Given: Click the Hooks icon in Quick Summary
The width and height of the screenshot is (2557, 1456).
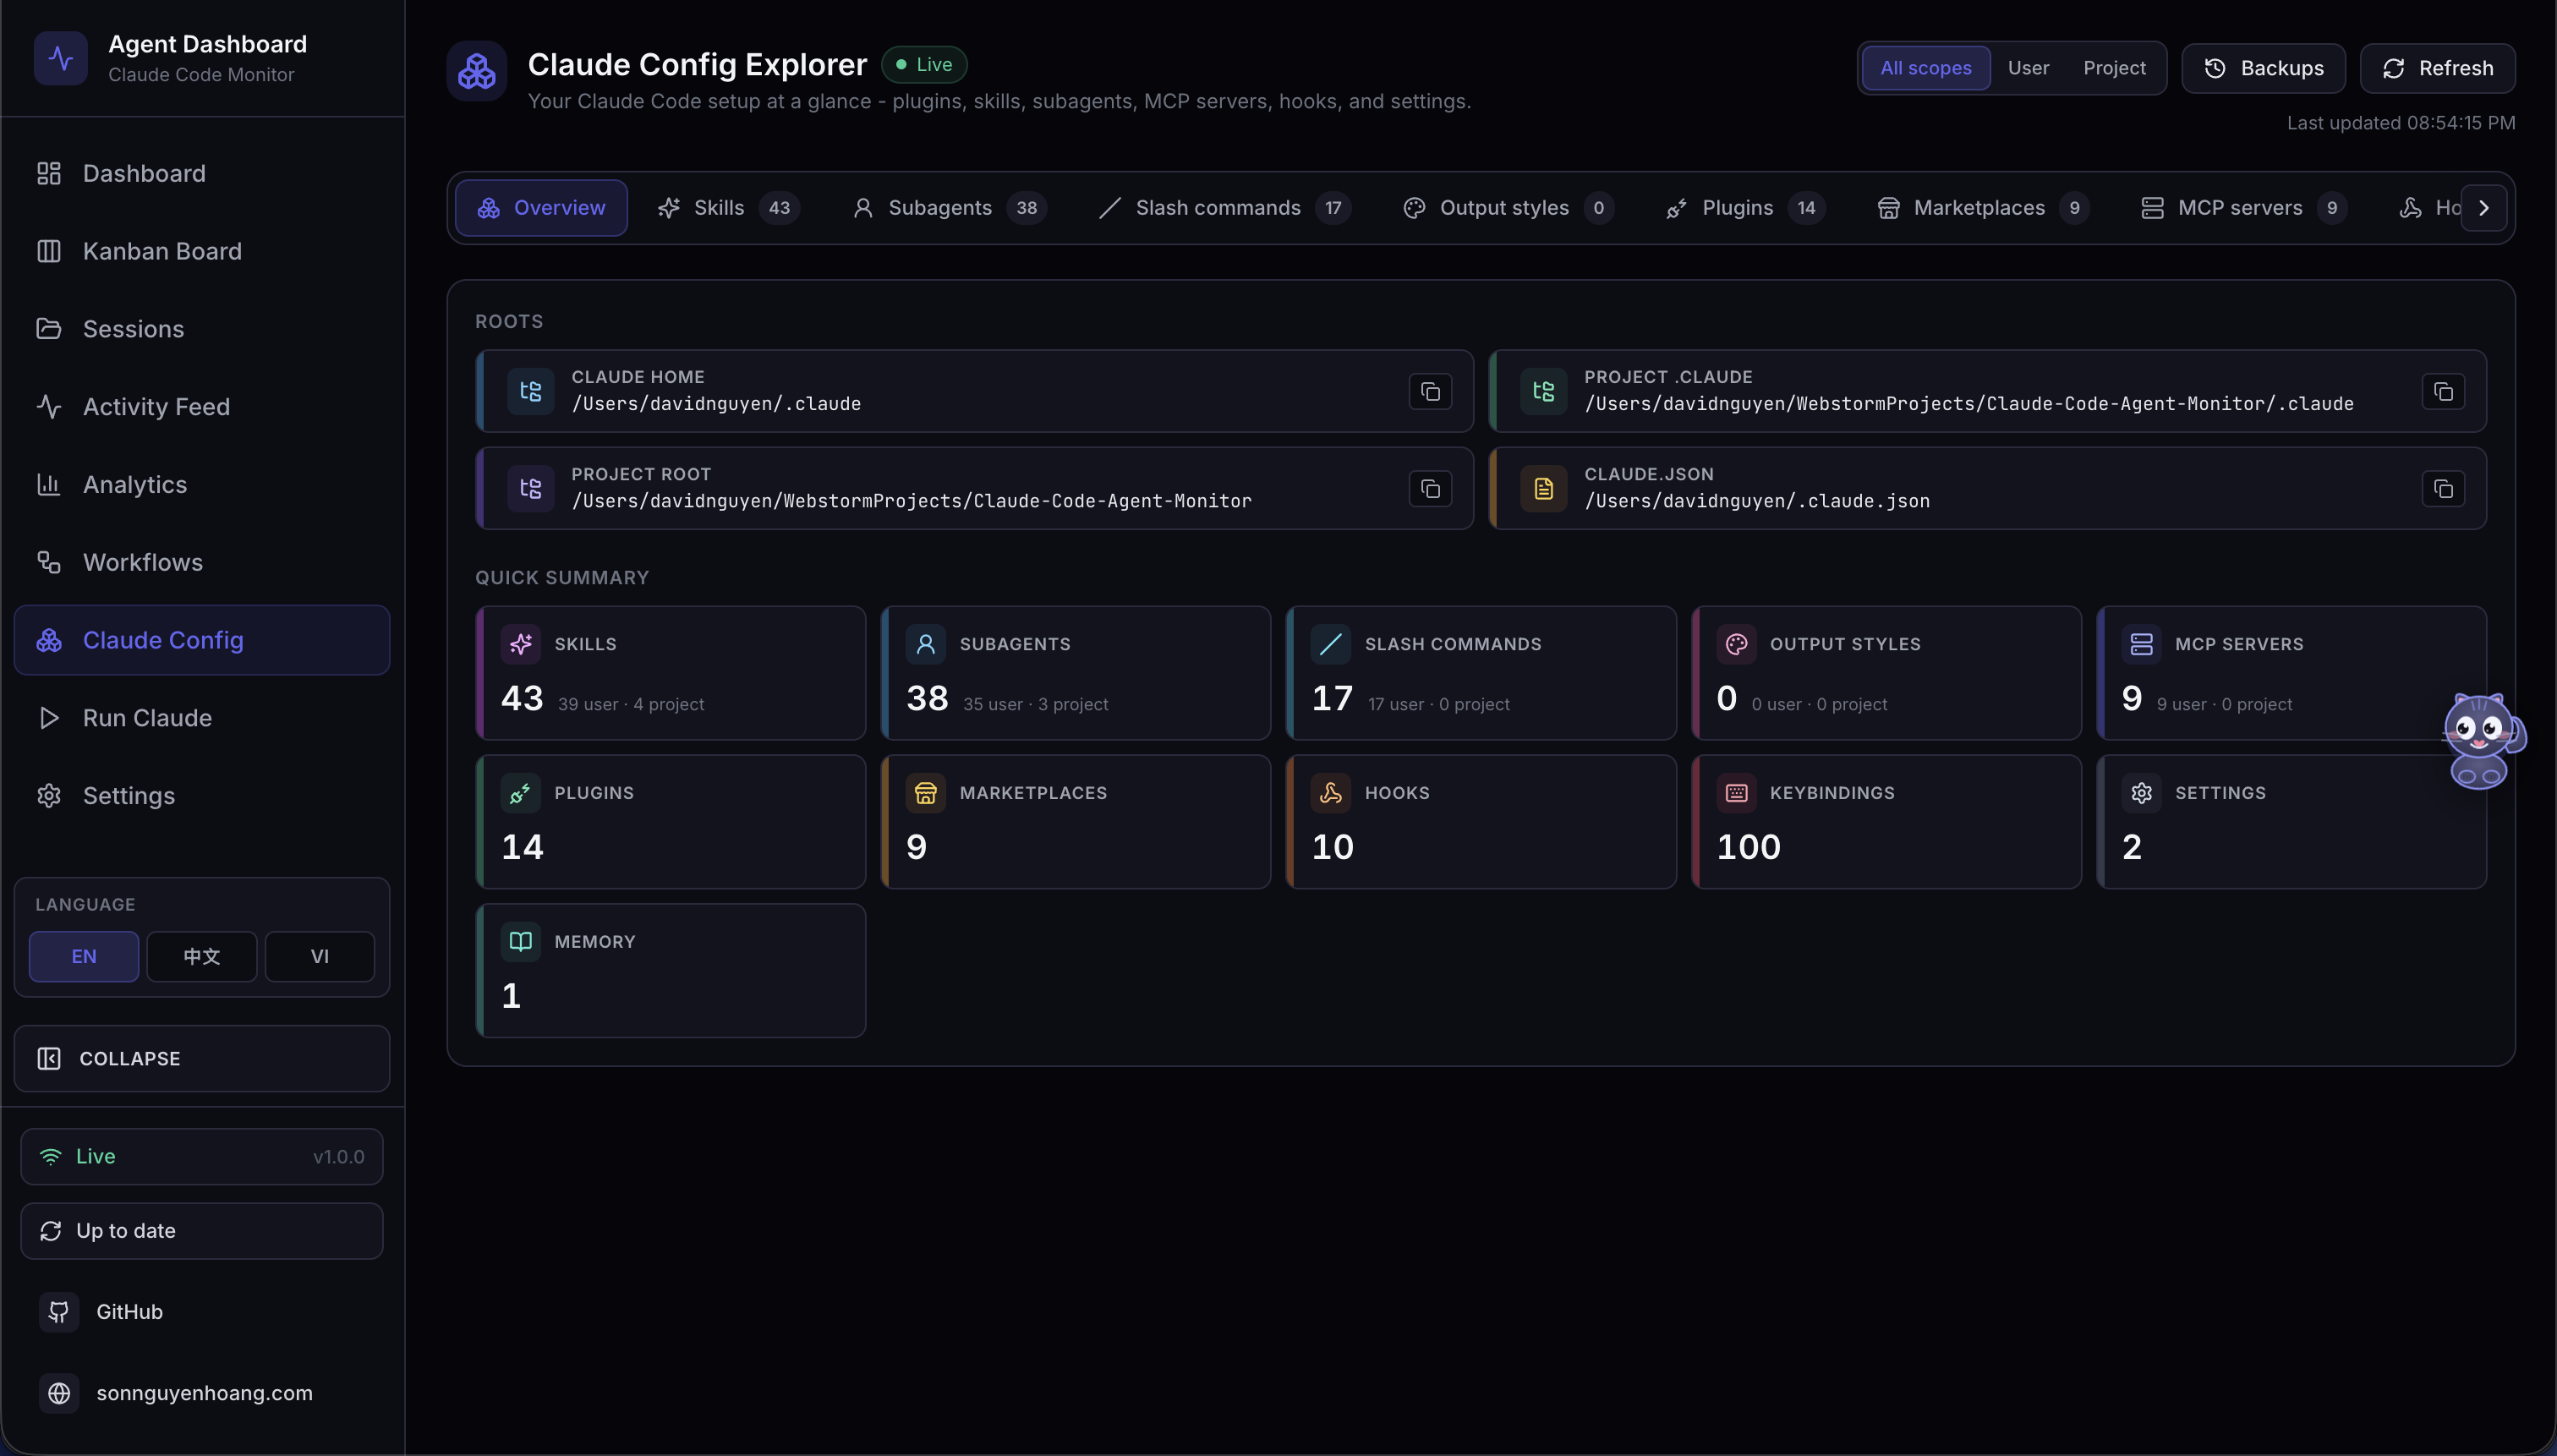Looking at the screenshot, I should (1331, 793).
